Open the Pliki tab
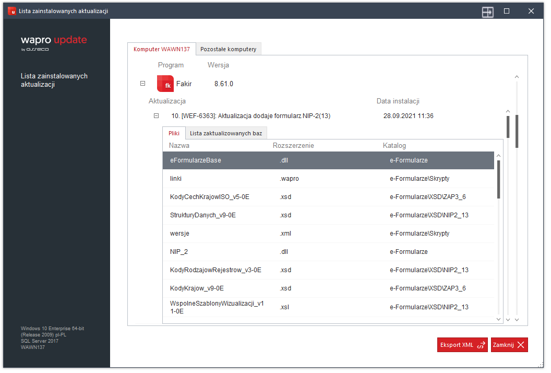Viewport: 551px width, 373px height. pyautogui.click(x=174, y=133)
